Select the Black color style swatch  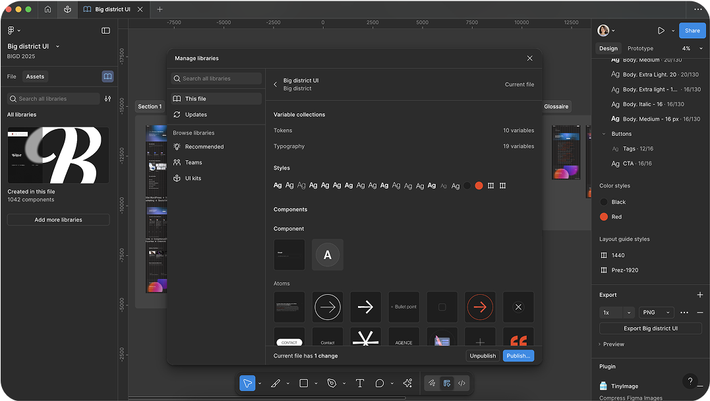coord(604,202)
